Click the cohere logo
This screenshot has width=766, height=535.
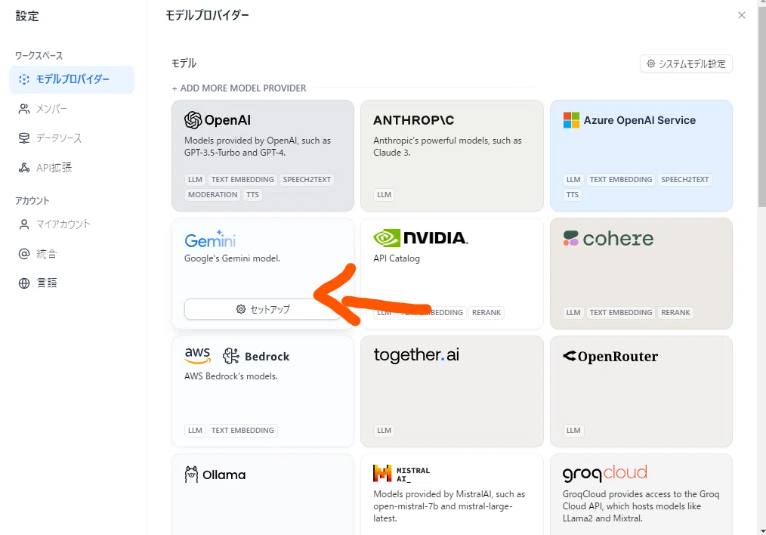pyautogui.click(x=608, y=239)
